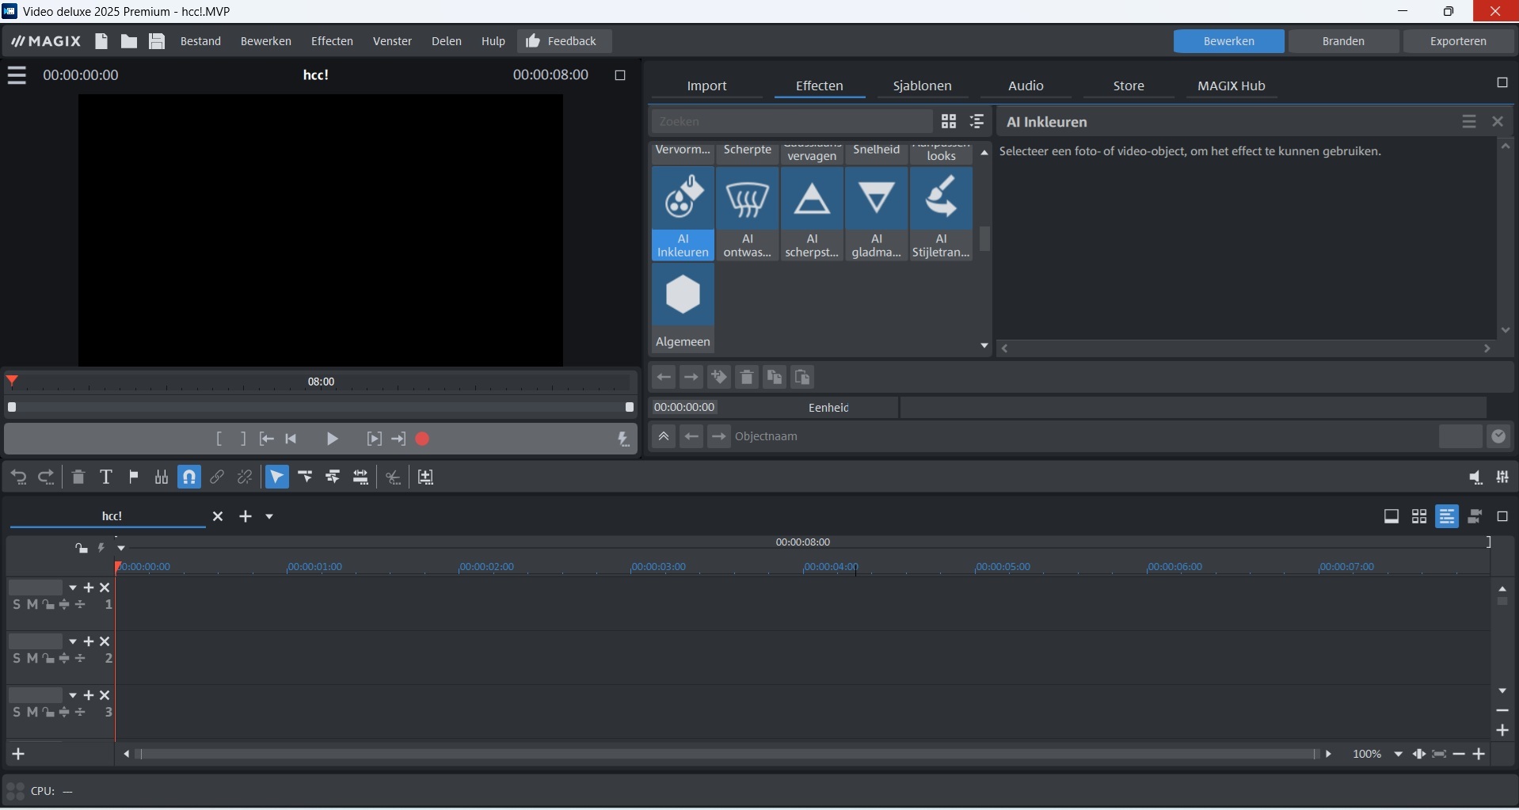Viewport: 1519px width, 810px height.
Task: Expand the keyframe circle dropdown beside Objectnaam
Action: tap(1498, 436)
